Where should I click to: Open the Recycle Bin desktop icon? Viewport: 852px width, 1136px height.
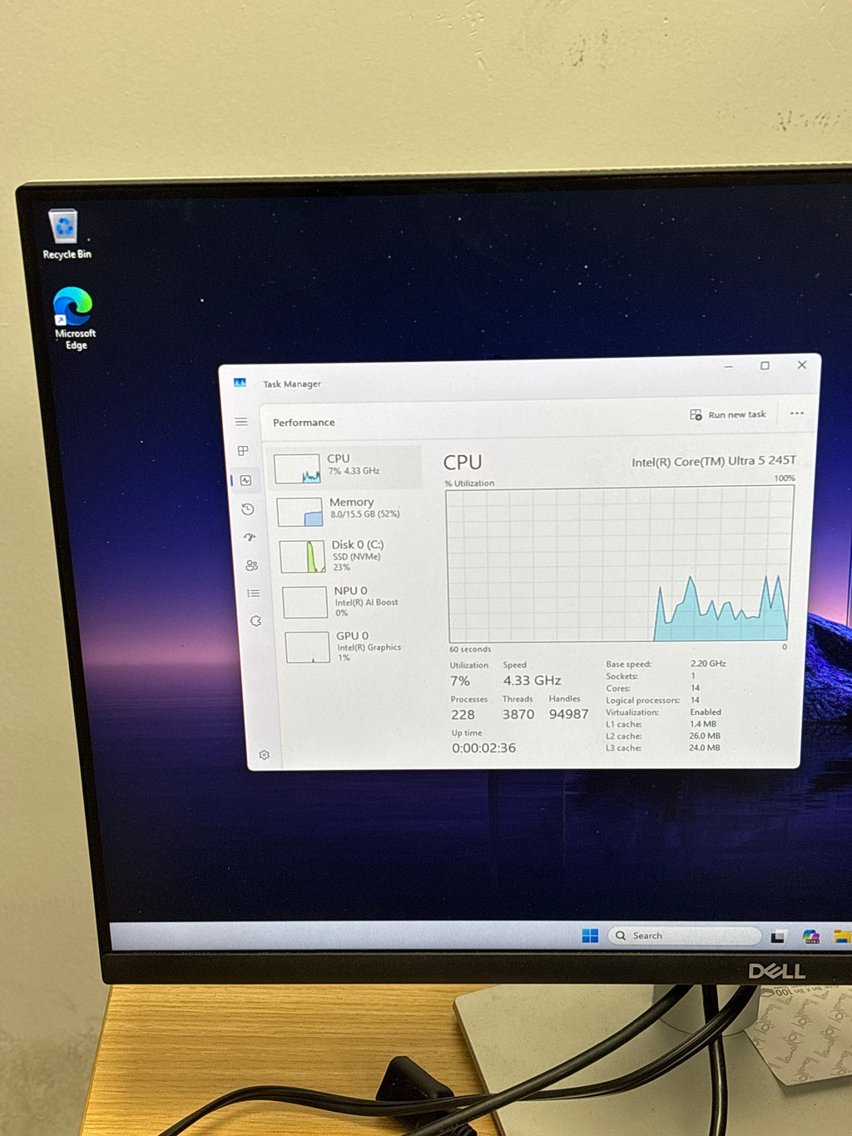(x=66, y=235)
